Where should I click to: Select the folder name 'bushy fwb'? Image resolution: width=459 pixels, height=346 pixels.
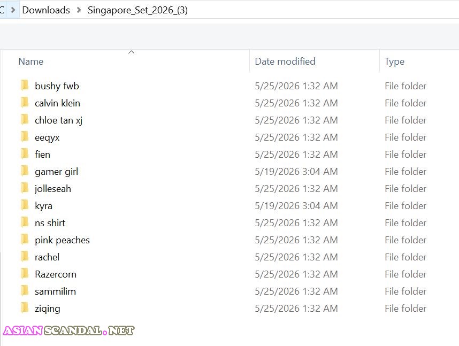(57, 86)
